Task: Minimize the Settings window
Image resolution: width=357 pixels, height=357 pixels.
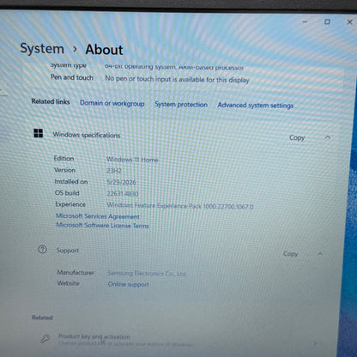Action: [x=305, y=21]
